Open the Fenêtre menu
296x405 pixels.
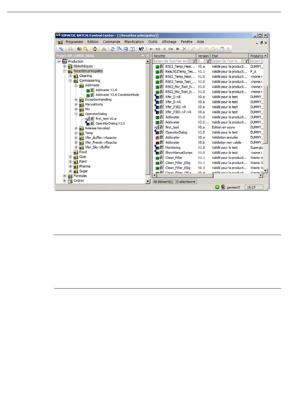[x=187, y=42]
